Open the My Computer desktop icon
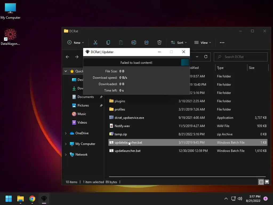Screen dimensions: 273x205 point(10,11)
